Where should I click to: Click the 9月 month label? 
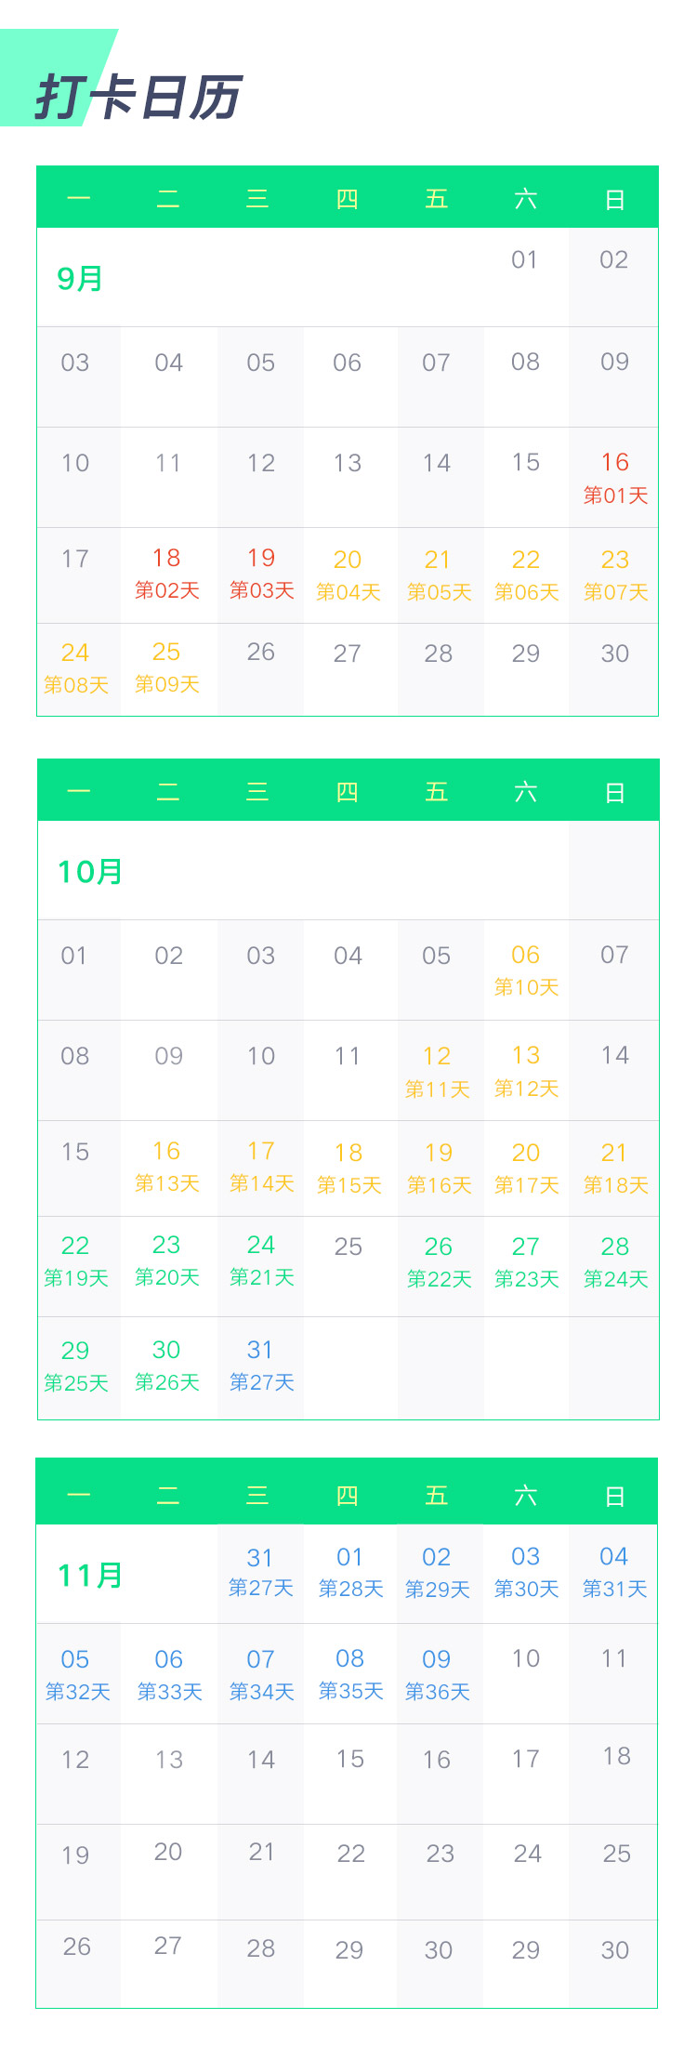click(80, 279)
